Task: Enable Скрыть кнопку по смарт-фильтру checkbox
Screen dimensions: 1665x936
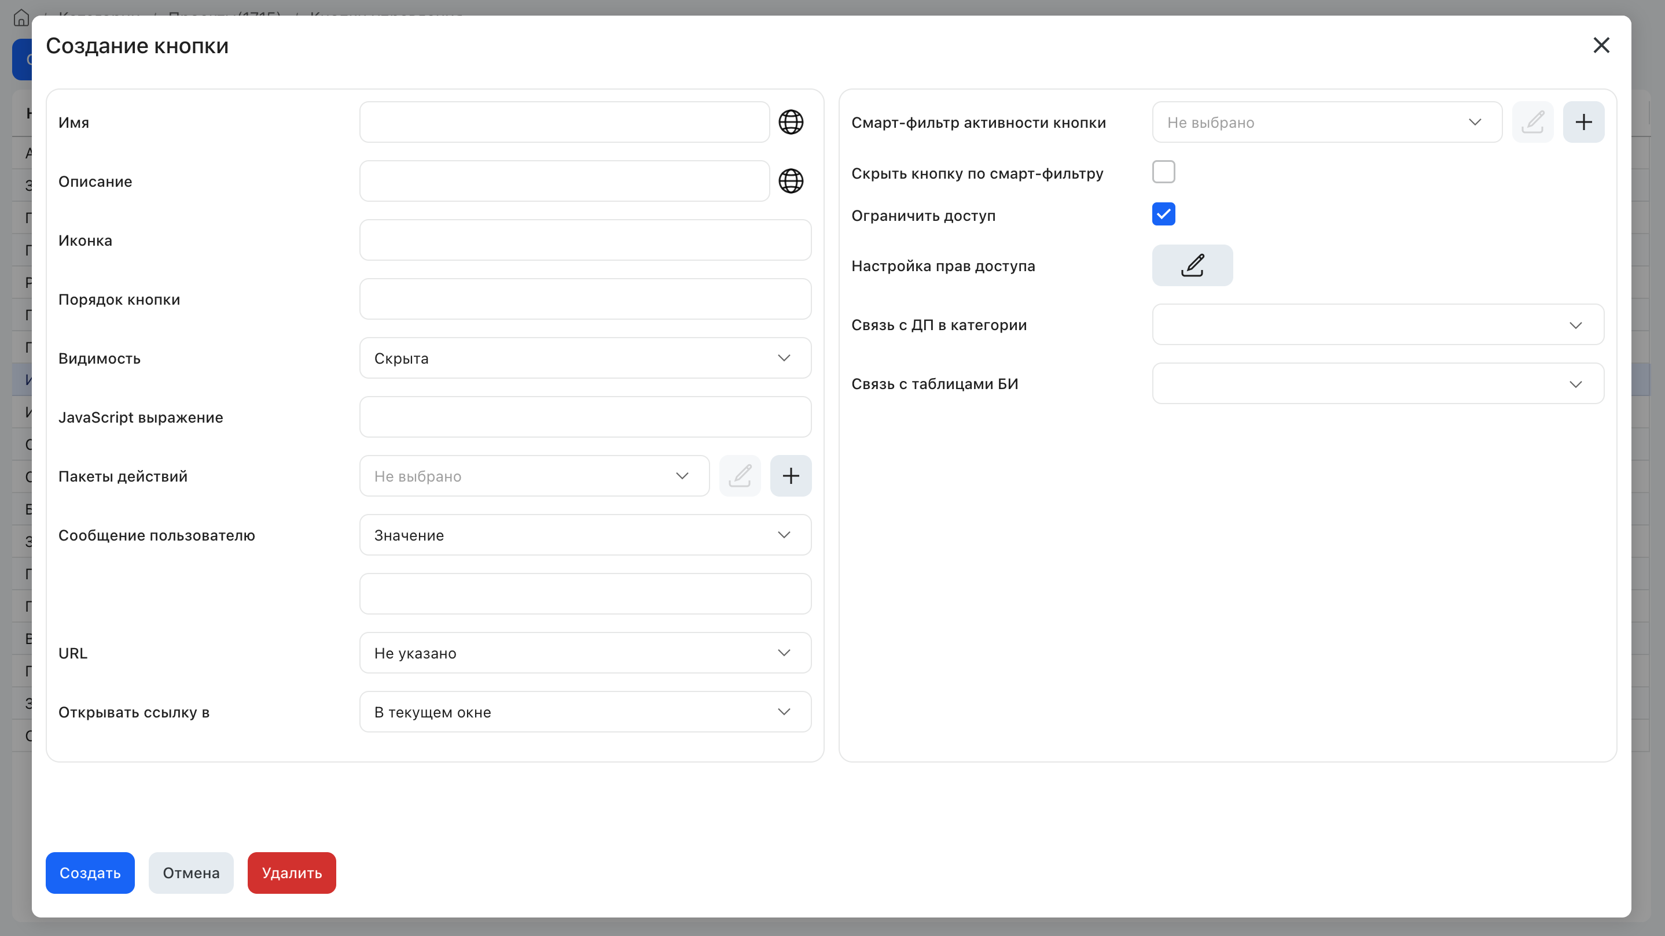Action: (x=1163, y=172)
